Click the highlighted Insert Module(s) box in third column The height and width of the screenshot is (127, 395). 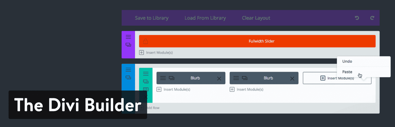337,78
